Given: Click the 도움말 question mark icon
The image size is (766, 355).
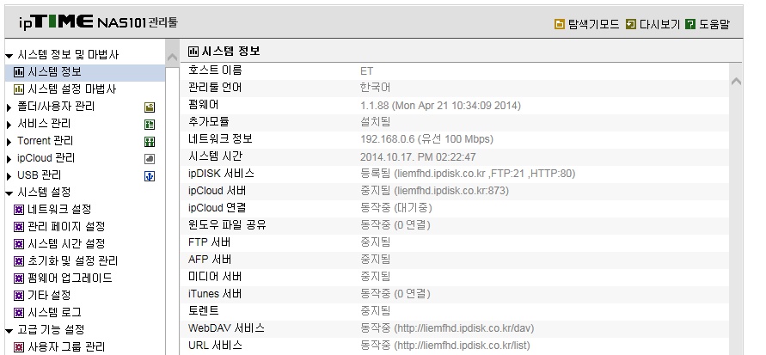Looking at the screenshot, I should (x=689, y=24).
